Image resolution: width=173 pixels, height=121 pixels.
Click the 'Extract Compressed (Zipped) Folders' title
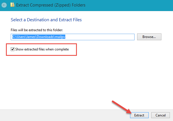[x=51, y=5]
